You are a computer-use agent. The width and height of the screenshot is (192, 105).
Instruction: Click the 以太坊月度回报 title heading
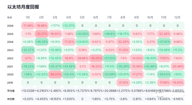point(23,7)
